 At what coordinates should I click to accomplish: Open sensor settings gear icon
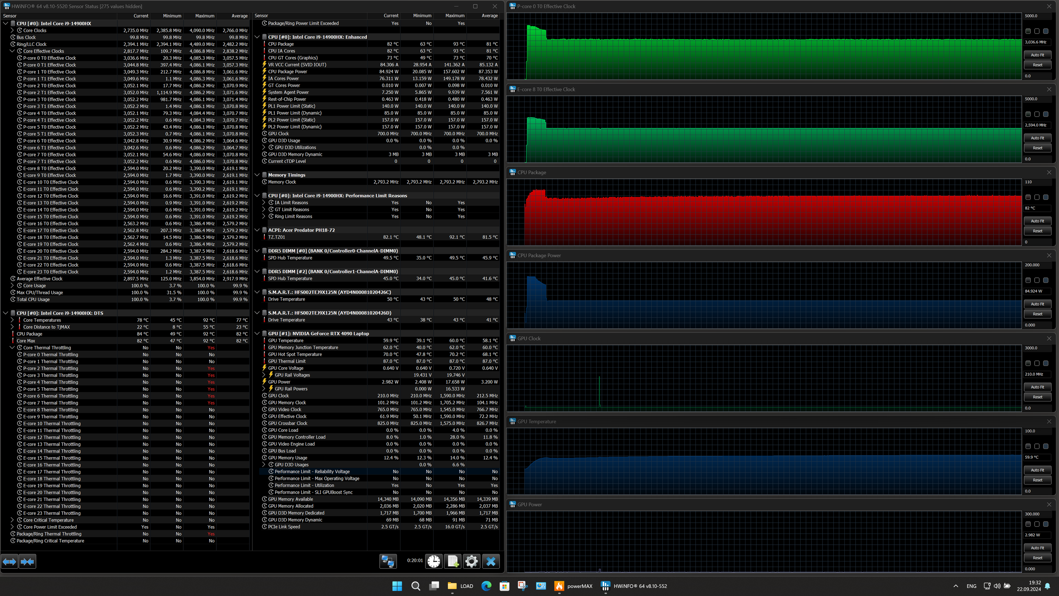click(472, 561)
